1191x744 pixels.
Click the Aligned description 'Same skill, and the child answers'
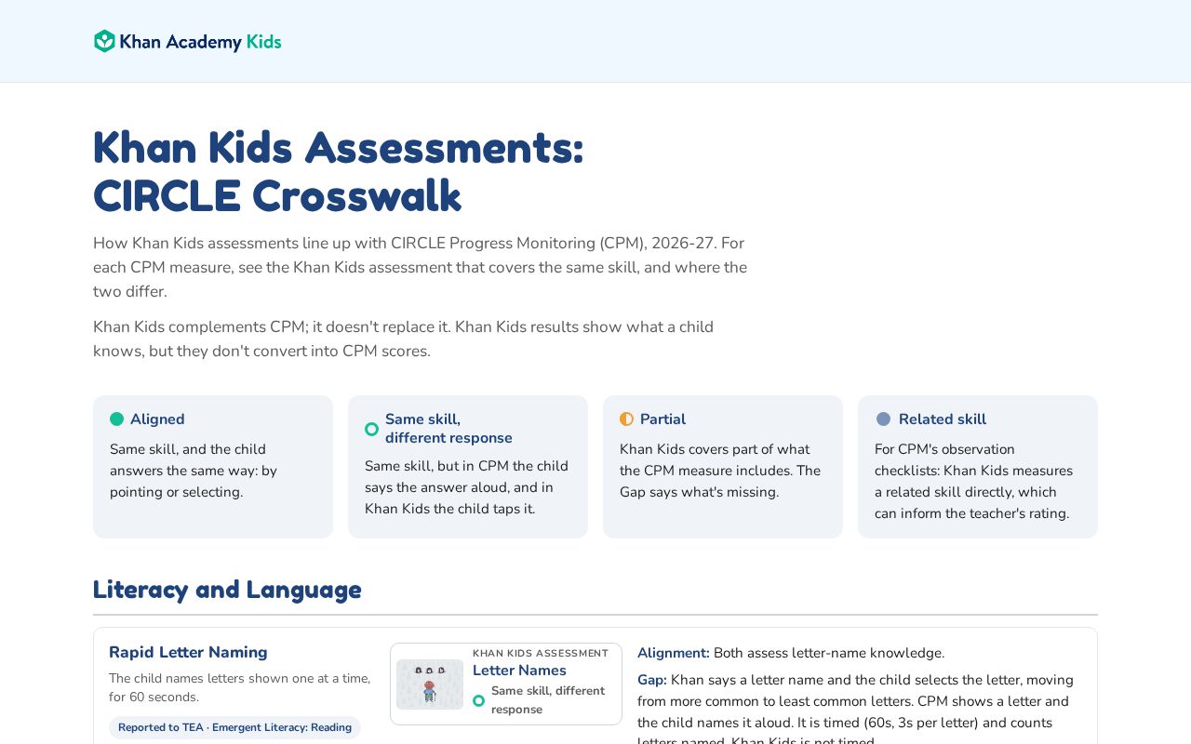(194, 471)
